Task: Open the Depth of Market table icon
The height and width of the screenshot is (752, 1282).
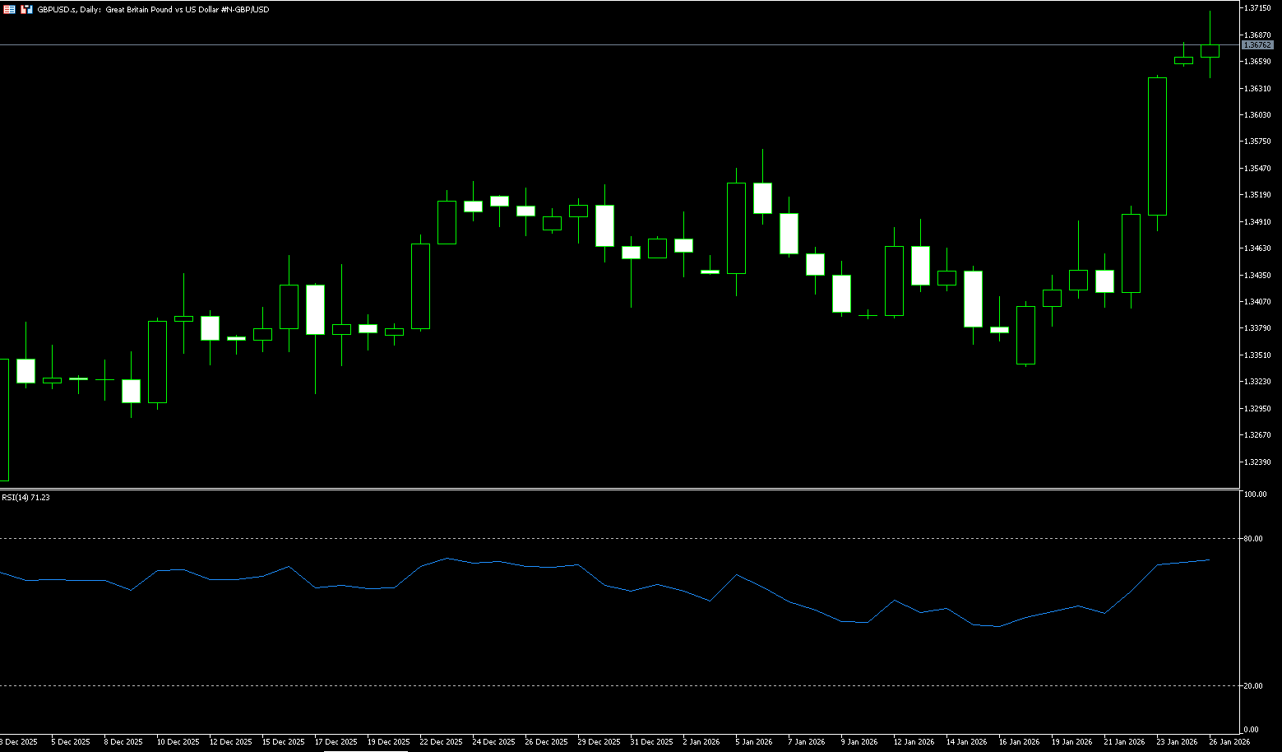Action: (x=9, y=9)
